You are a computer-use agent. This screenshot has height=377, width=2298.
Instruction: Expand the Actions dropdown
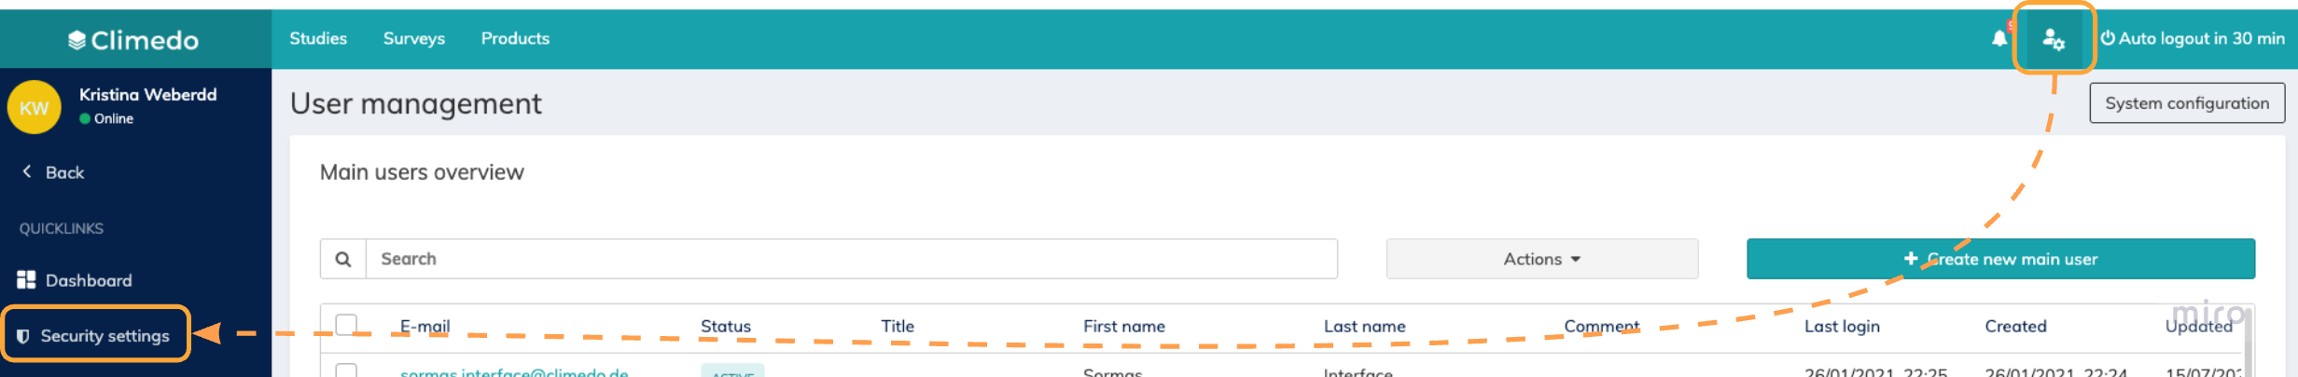[x=1541, y=259]
